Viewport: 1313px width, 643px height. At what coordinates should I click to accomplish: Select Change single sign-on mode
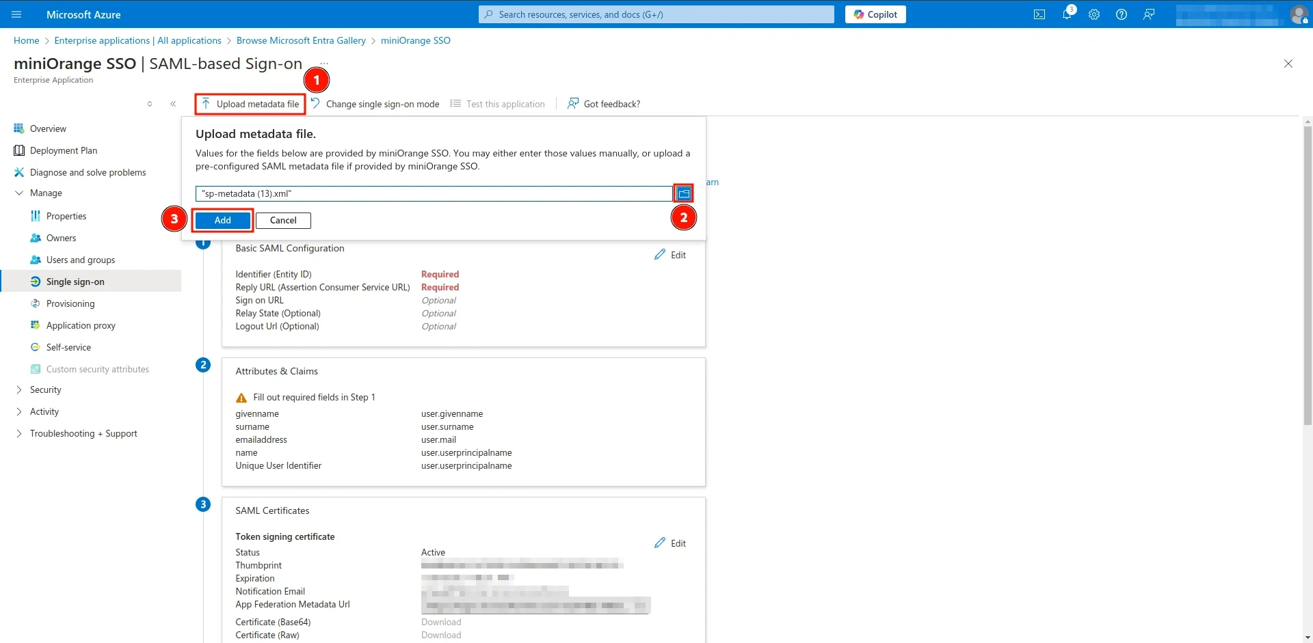(x=383, y=104)
